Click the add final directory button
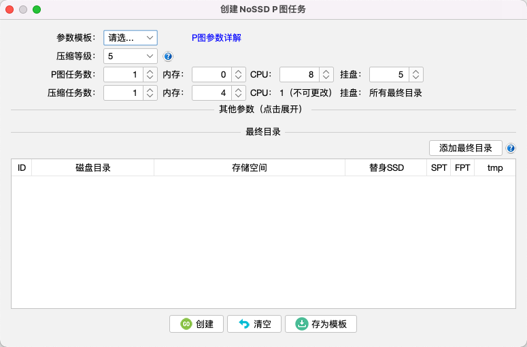527x347 pixels. coord(465,148)
